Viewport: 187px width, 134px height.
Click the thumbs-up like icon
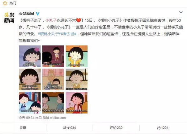pyautogui.click(x=159, y=128)
